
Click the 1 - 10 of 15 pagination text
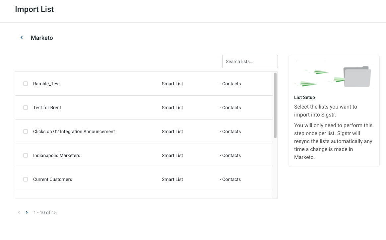click(x=45, y=212)
